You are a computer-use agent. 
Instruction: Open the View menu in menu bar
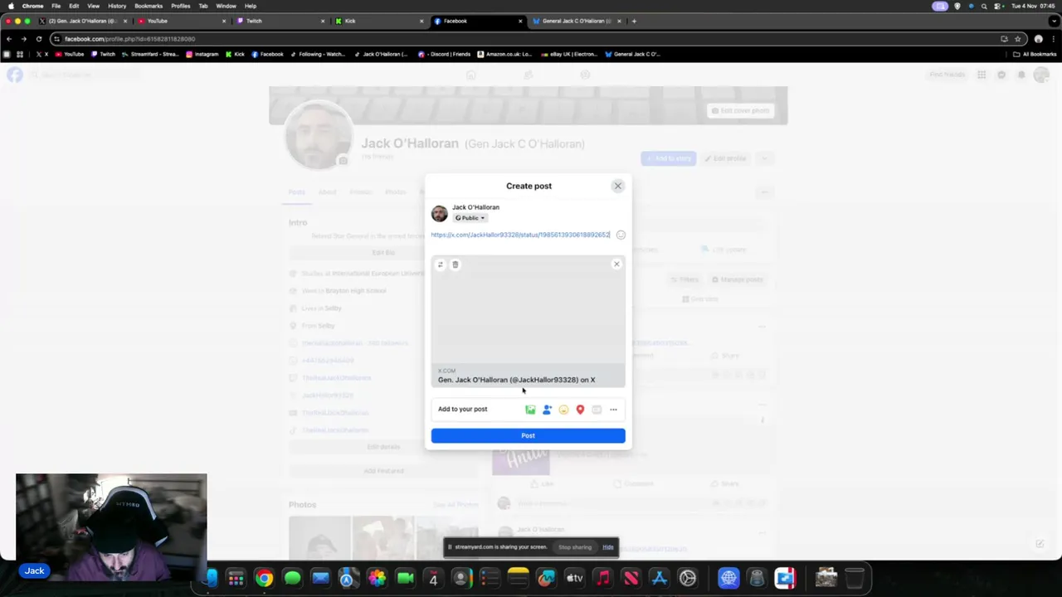click(x=93, y=6)
